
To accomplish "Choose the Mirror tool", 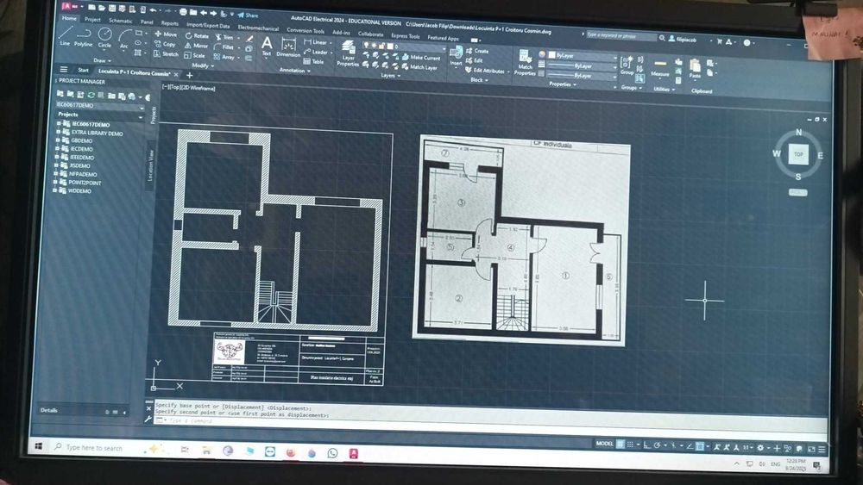I will coord(197,47).
